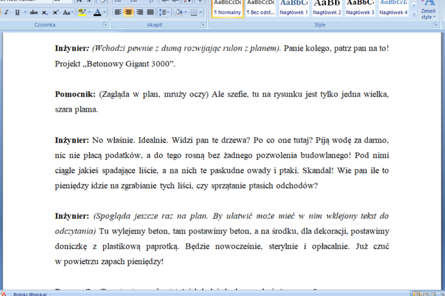
Task: Align text to the right
Action: click(139, 12)
